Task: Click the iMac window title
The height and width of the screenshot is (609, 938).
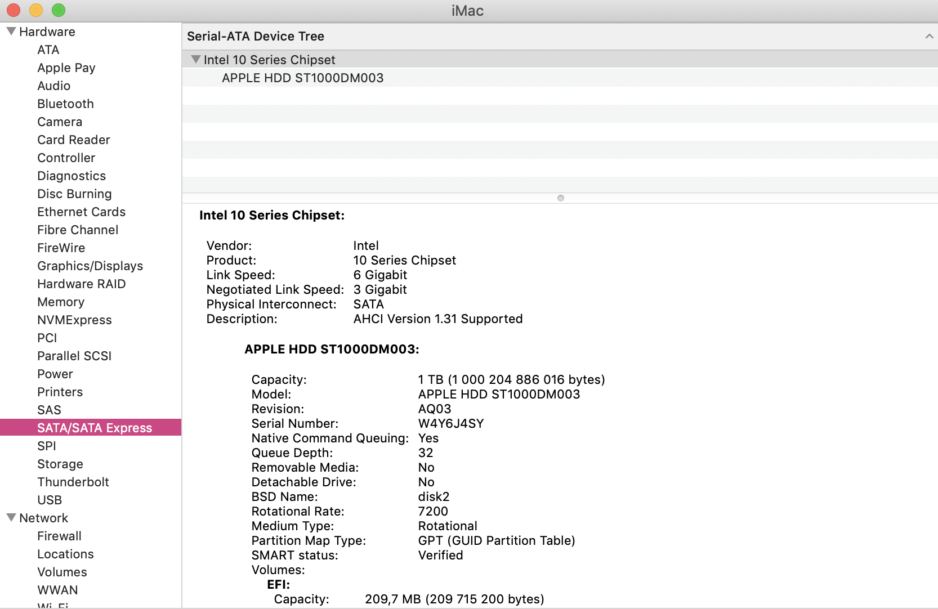Action: pyautogui.click(x=467, y=11)
